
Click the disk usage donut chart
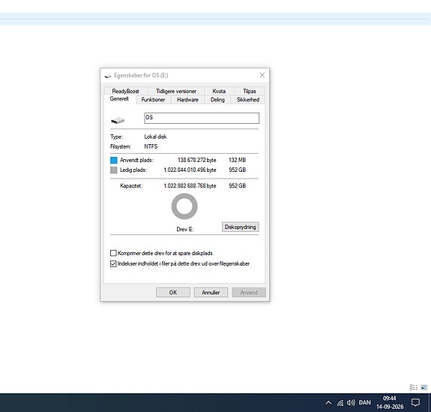[184, 206]
